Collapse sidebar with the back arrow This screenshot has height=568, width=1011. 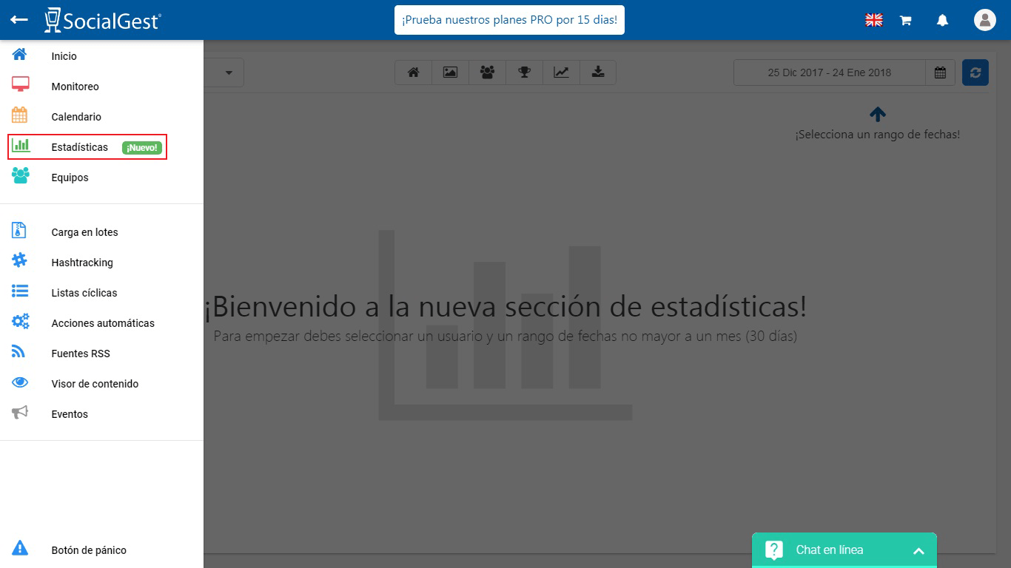19,20
